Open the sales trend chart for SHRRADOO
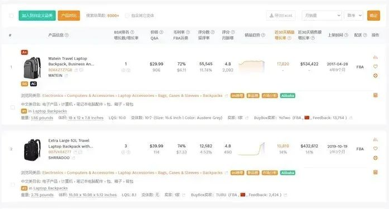 click(251, 148)
